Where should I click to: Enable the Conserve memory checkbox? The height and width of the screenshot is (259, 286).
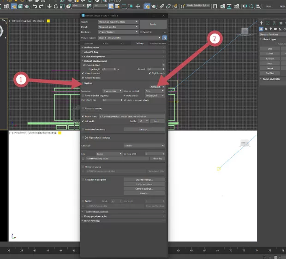coord(83,108)
